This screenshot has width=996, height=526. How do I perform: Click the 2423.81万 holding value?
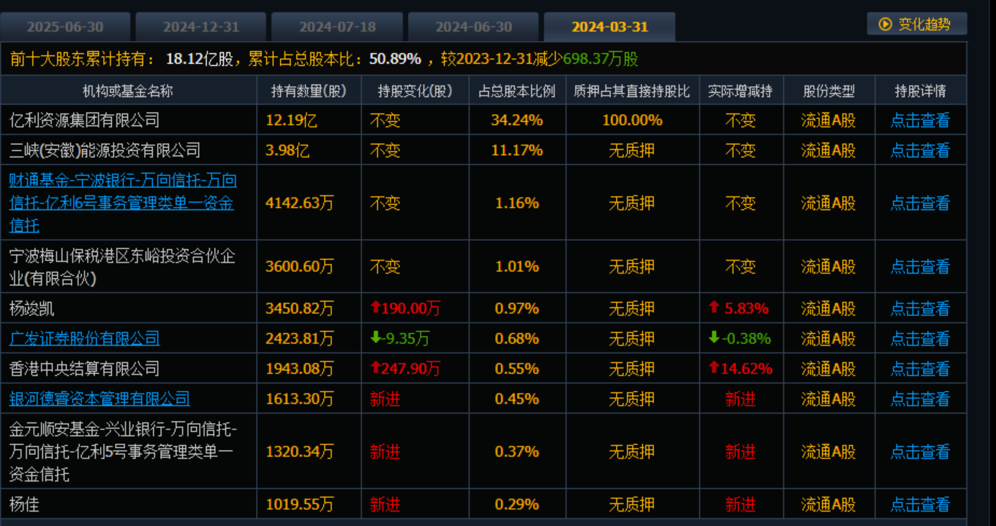click(x=299, y=338)
